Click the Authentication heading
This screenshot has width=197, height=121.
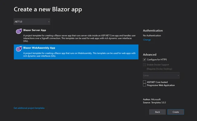(x=153, y=31)
